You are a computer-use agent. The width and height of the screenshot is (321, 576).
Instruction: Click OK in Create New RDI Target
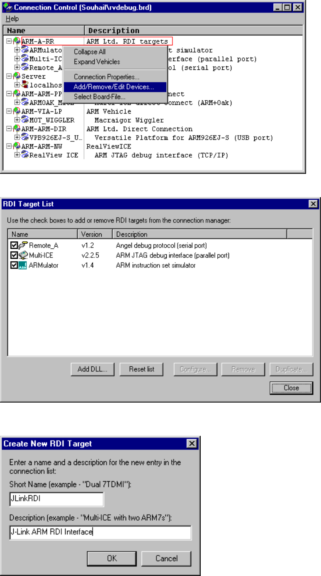click(x=112, y=558)
